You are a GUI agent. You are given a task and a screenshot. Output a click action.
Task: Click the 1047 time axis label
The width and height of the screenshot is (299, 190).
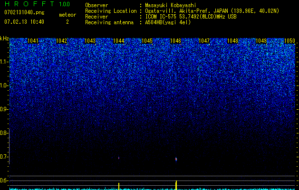204,41
